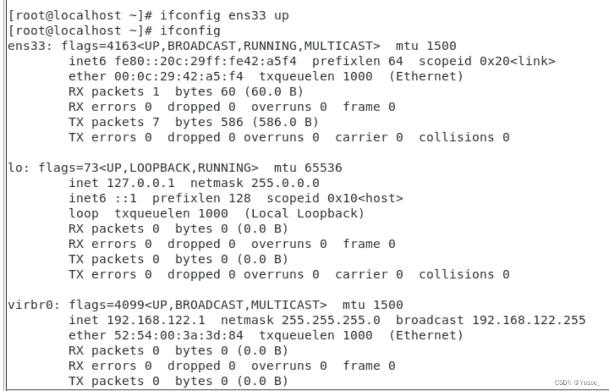This screenshot has height=391, width=609.
Task: Click the virbr0 MAC 52:54:00:3a:3d:84
Action: (x=179, y=335)
